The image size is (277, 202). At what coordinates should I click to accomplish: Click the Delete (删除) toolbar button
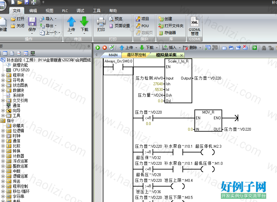(x=190, y=48)
